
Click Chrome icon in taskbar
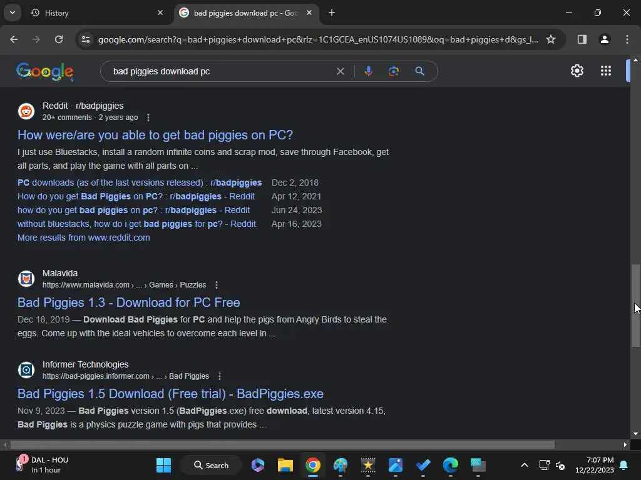(x=313, y=465)
